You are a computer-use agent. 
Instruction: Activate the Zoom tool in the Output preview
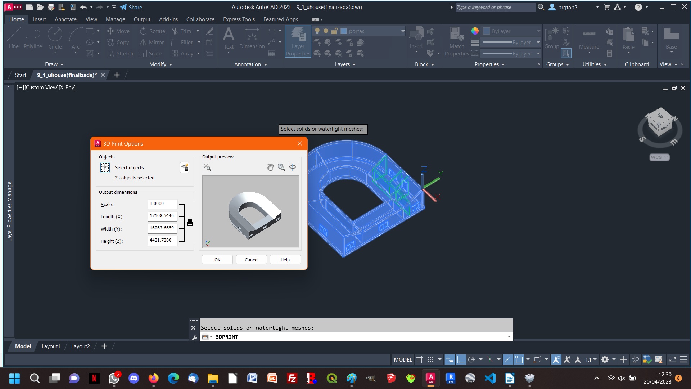(x=281, y=167)
